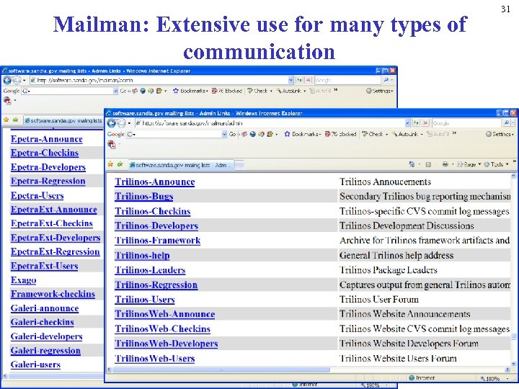Image resolution: width=519 pixels, height=389 pixels.
Task: Click Add to Favorites icon in front window
Action: (120, 164)
